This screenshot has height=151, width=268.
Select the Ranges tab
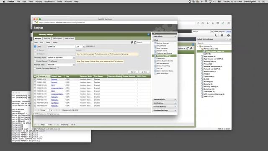coord(38,39)
